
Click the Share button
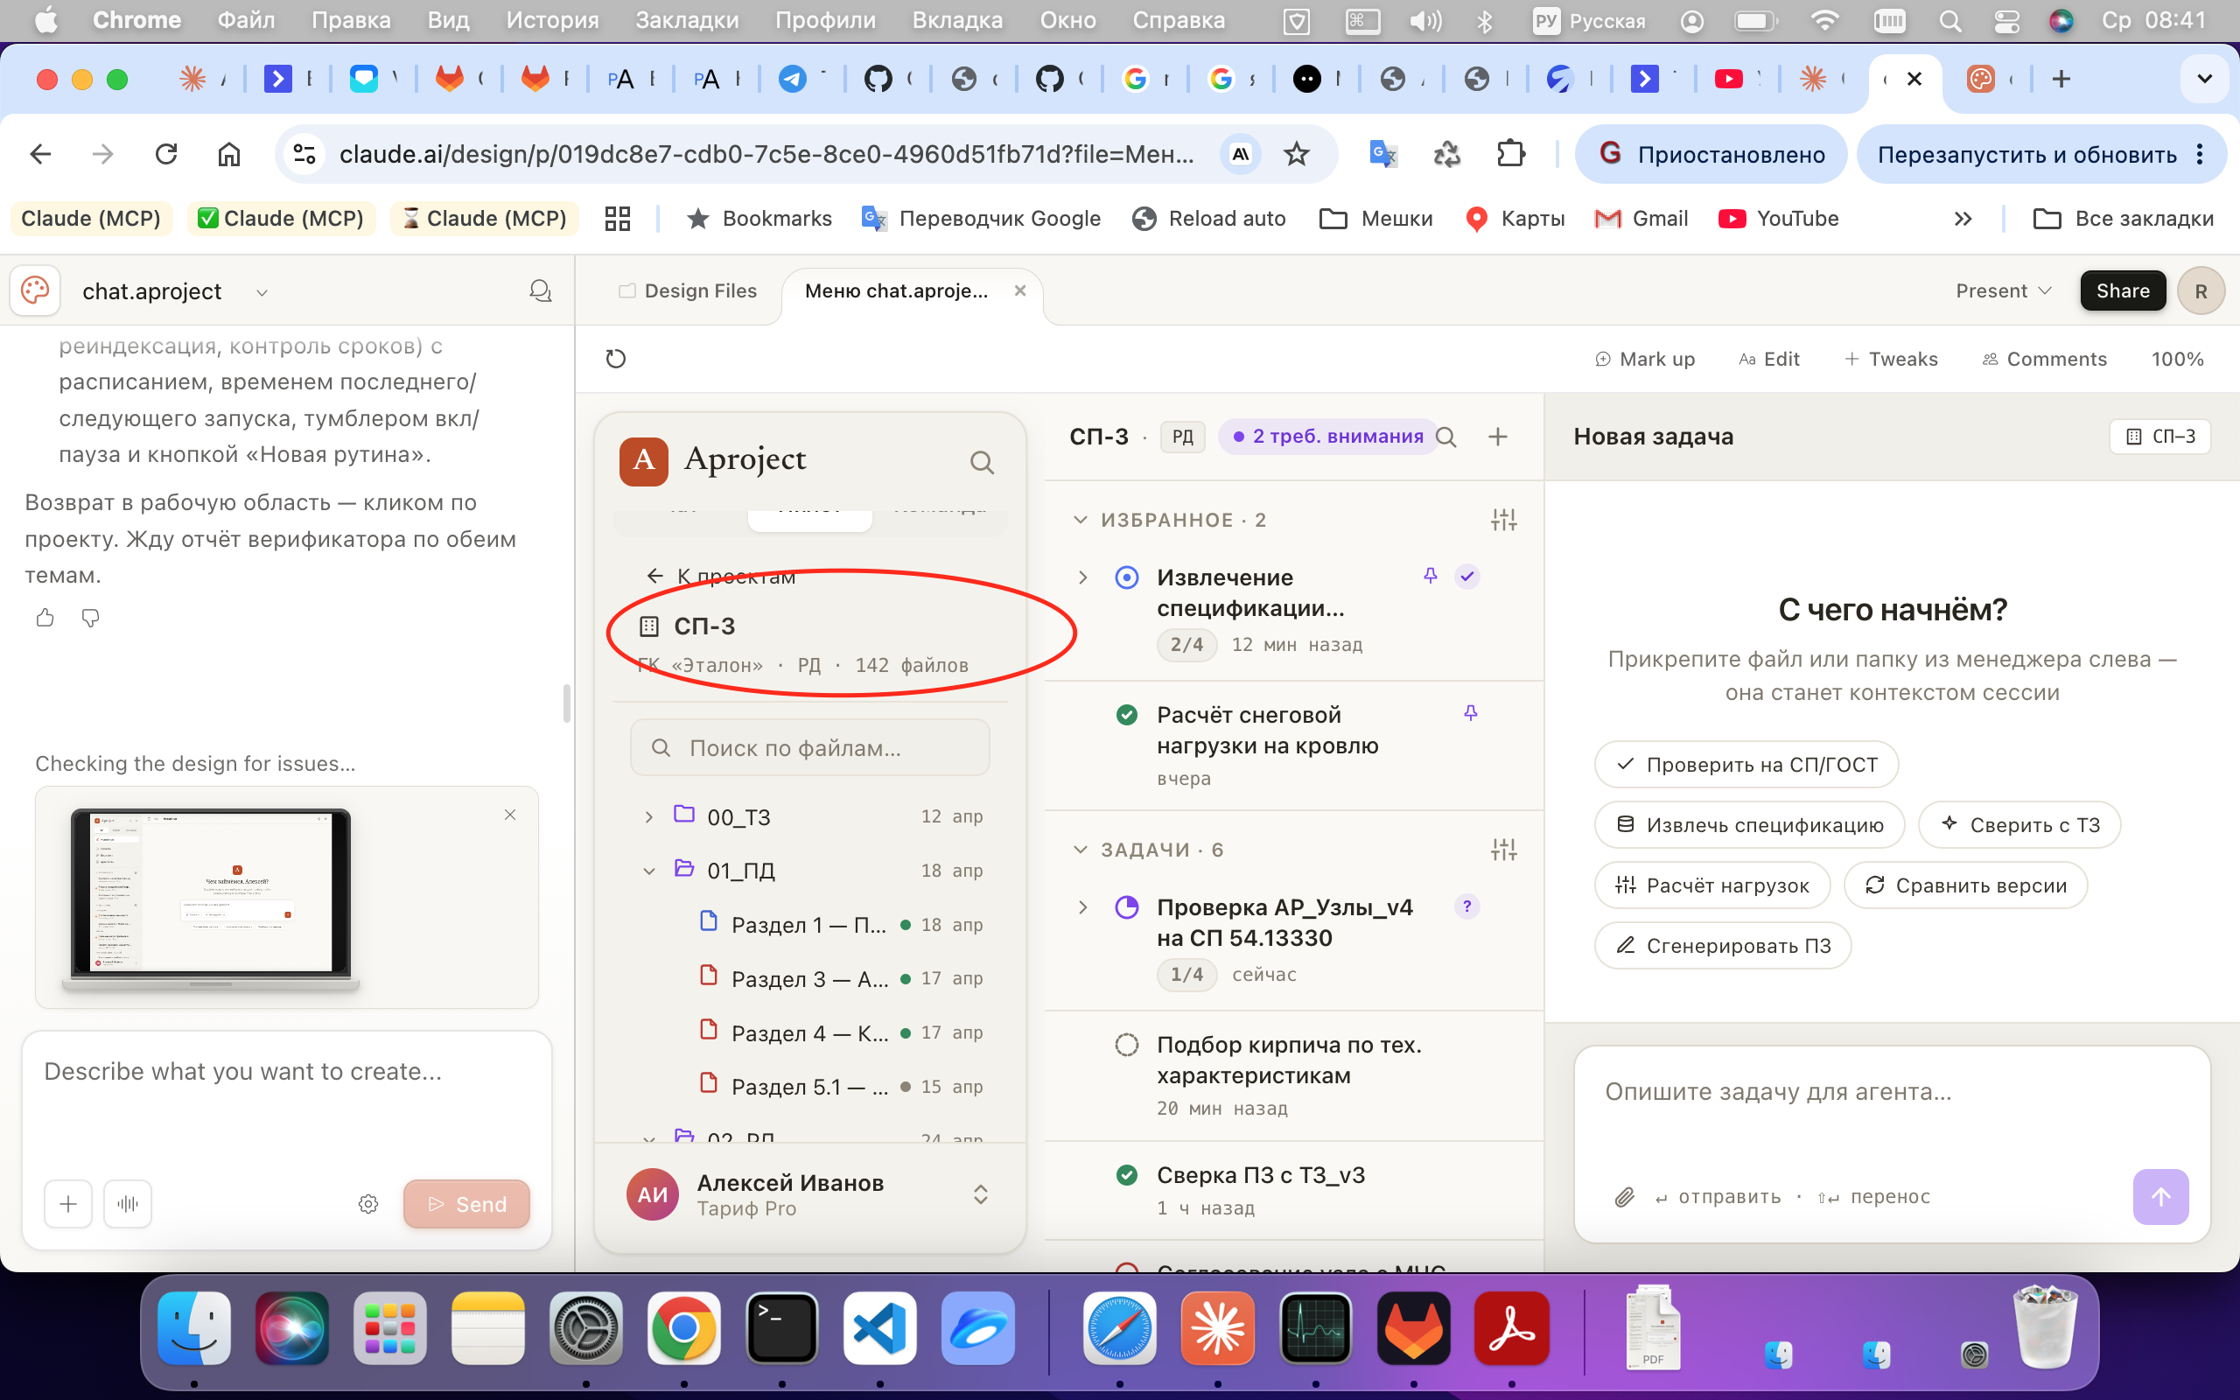pos(2123,290)
